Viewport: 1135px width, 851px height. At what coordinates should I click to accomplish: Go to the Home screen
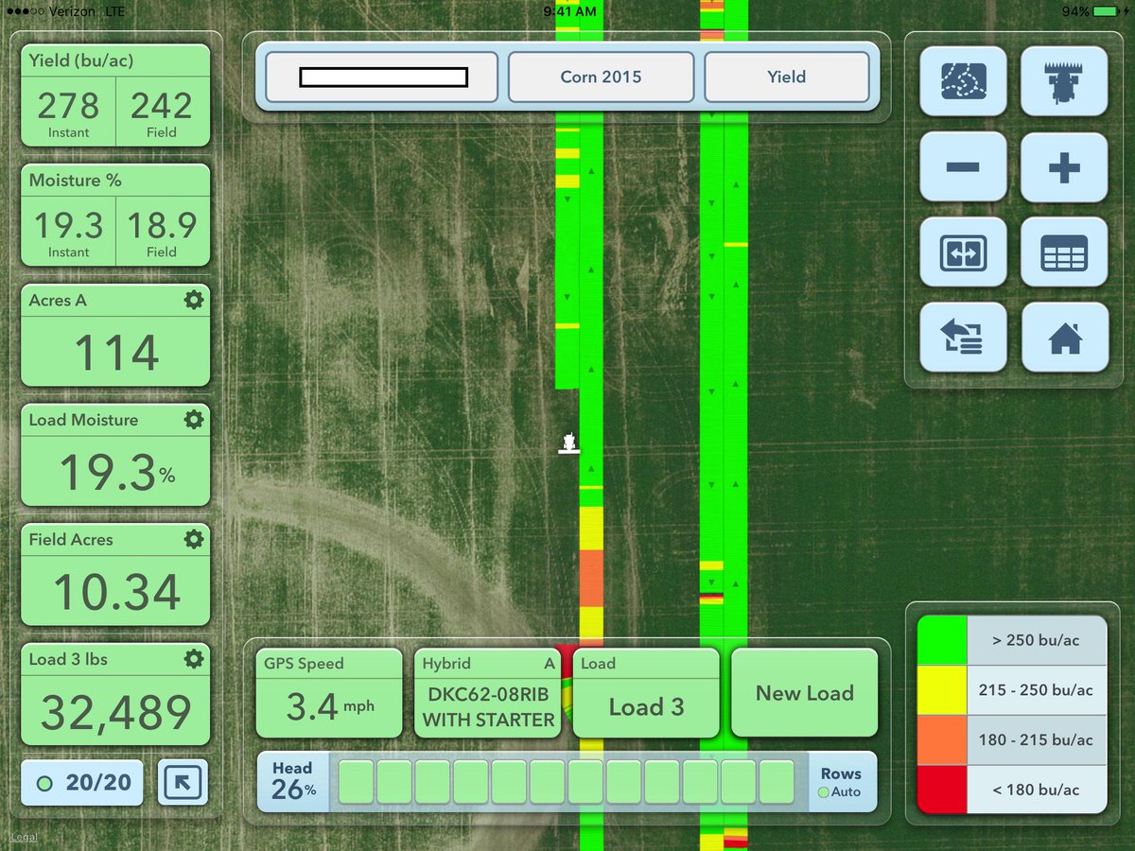pyautogui.click(x=1064, y=338)
